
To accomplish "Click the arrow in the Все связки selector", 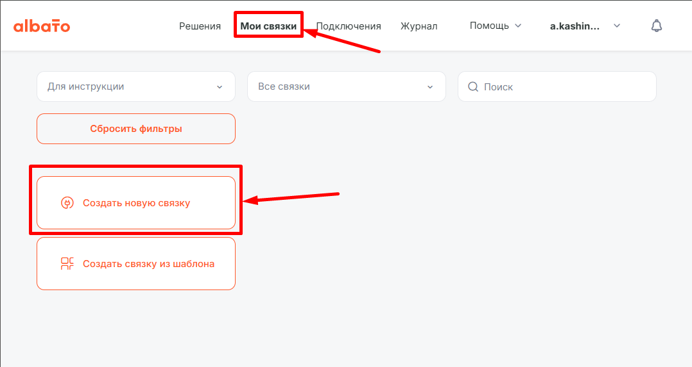I will (x=430, y=87).
